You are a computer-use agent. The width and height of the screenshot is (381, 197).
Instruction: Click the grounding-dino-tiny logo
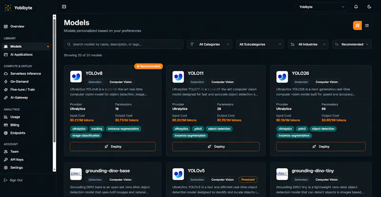(282, 174)
